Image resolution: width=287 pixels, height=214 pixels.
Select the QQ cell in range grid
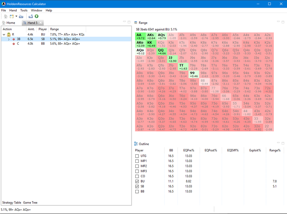pos(162,52)
